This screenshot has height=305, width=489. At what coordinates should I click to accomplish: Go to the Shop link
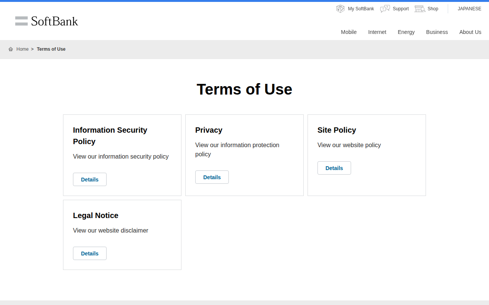(x=433, y=9)
